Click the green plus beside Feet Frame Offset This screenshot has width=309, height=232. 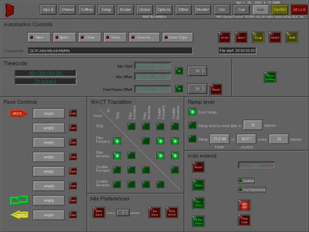[x=179, y=89]
